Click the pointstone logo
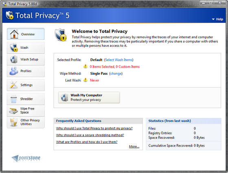Viewport: 228px width, 173px height. tap(26, 158)
